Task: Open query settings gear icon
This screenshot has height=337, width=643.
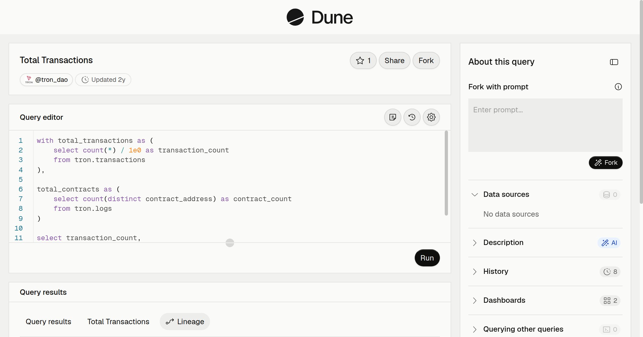Action: pos(431,117)
